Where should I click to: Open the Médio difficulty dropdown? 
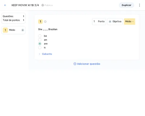click(x=130, y=21)
